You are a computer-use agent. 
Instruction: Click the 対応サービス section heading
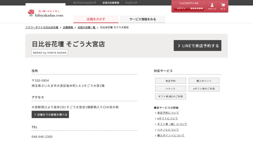[163, 71]
